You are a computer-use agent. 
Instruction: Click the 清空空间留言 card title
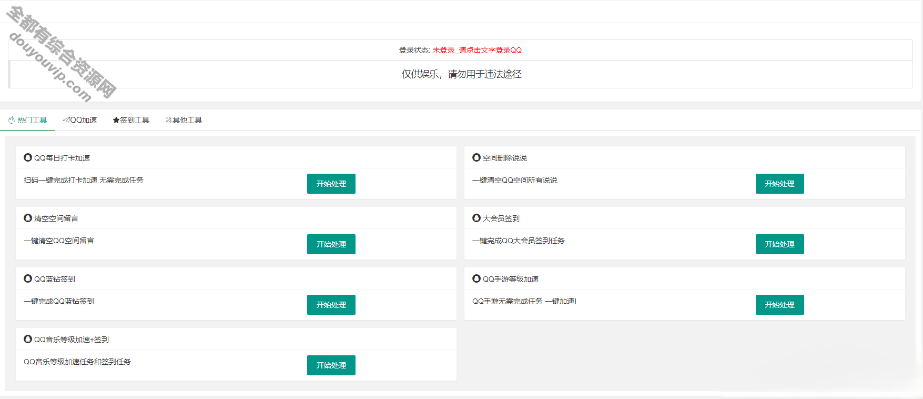click(x=56, y=218)
